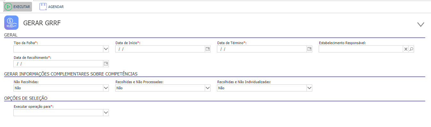Click the Gerar GRRF money icon

click(11, 23)
